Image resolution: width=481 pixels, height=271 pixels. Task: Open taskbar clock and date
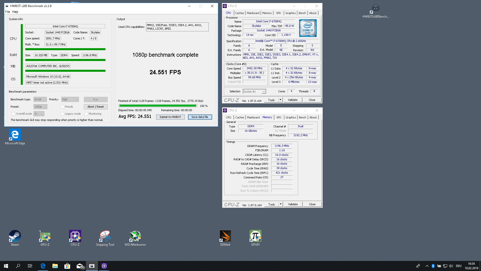tap(471, 266)
